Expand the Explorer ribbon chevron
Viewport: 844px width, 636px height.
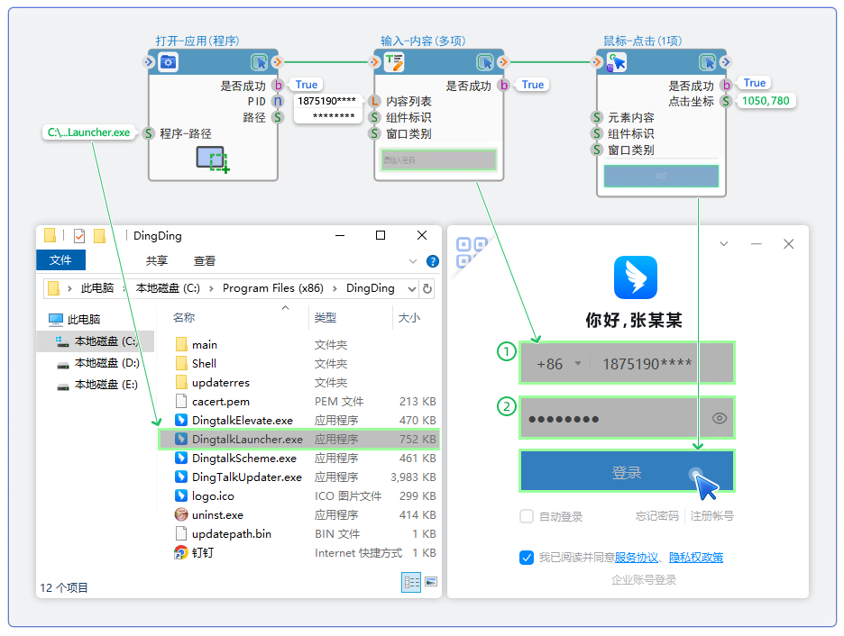tap(413, 261)
